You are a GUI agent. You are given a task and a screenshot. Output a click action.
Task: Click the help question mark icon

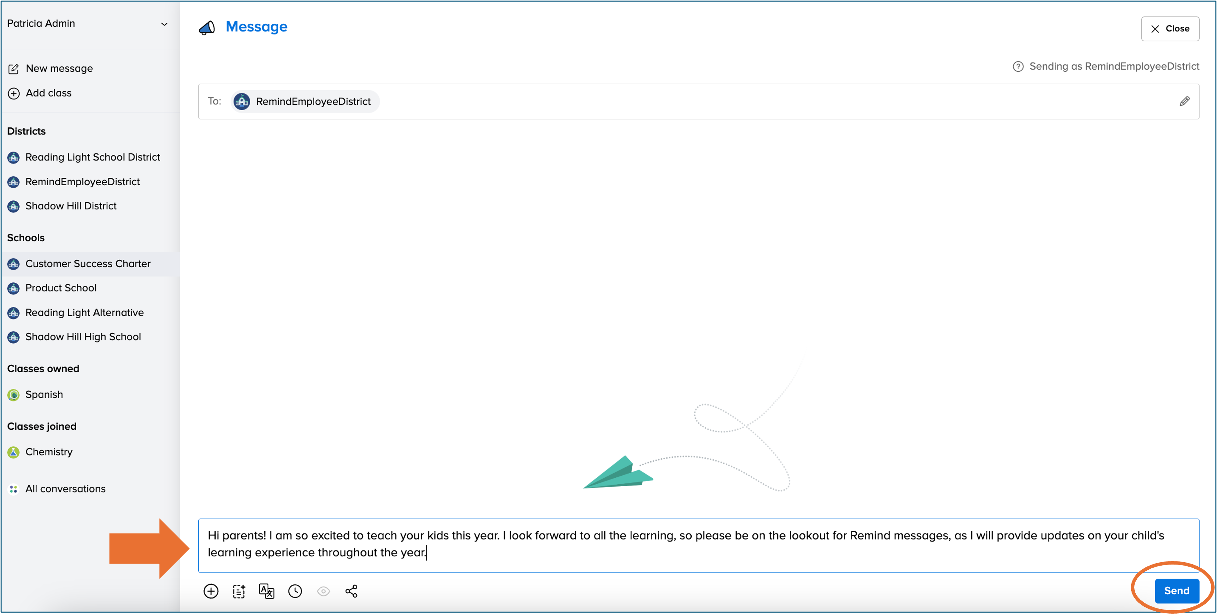1018,67
